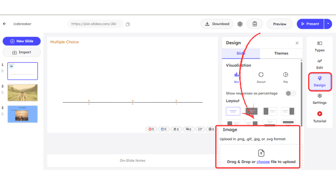The height and width of the screenshot is (189, 336).
Task: Open slide Settings from the right sidebar
Action: 319,100
